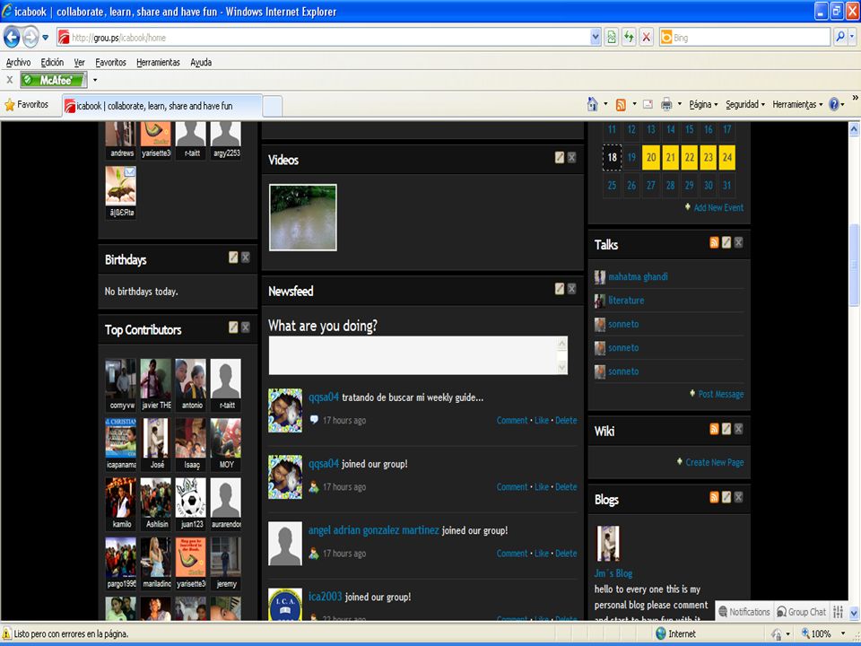Image resolution: width=861 pixels, height=646 pixels.
Task: Open Jm's Blog link
Action: click(x=613, y=573)
